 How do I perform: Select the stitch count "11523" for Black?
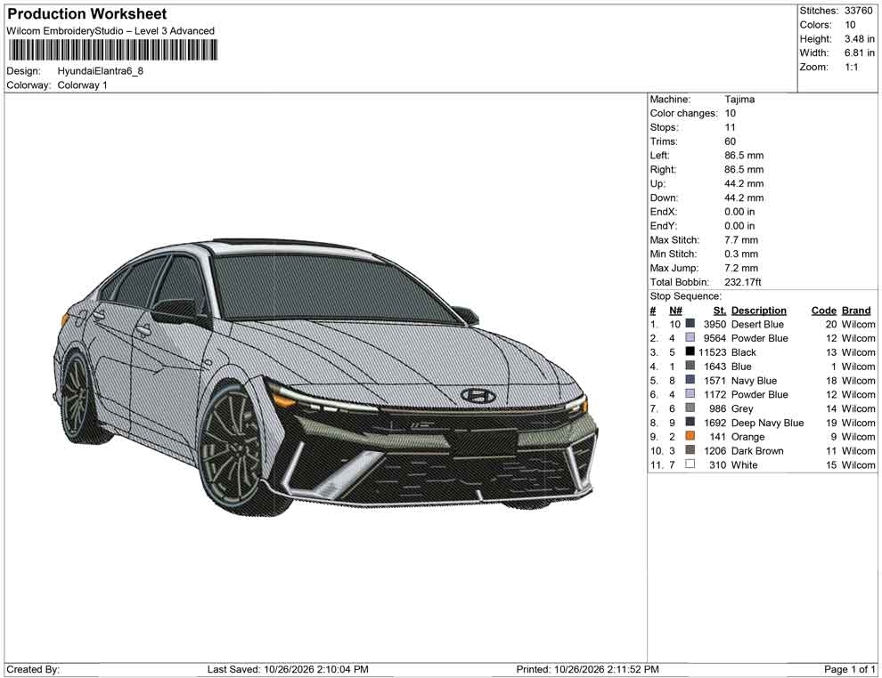[x=712, y=352]
